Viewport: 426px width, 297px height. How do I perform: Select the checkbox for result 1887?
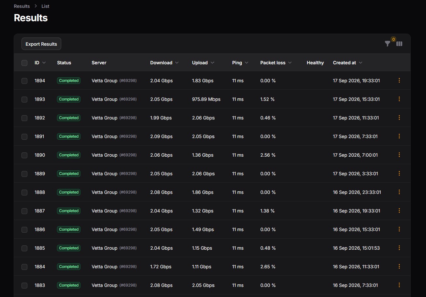point(24,211)
